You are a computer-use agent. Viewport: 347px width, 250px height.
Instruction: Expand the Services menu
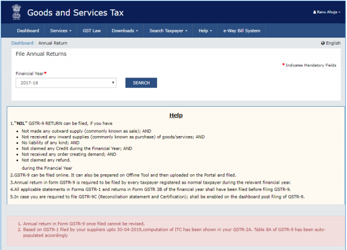coord(61,31)
